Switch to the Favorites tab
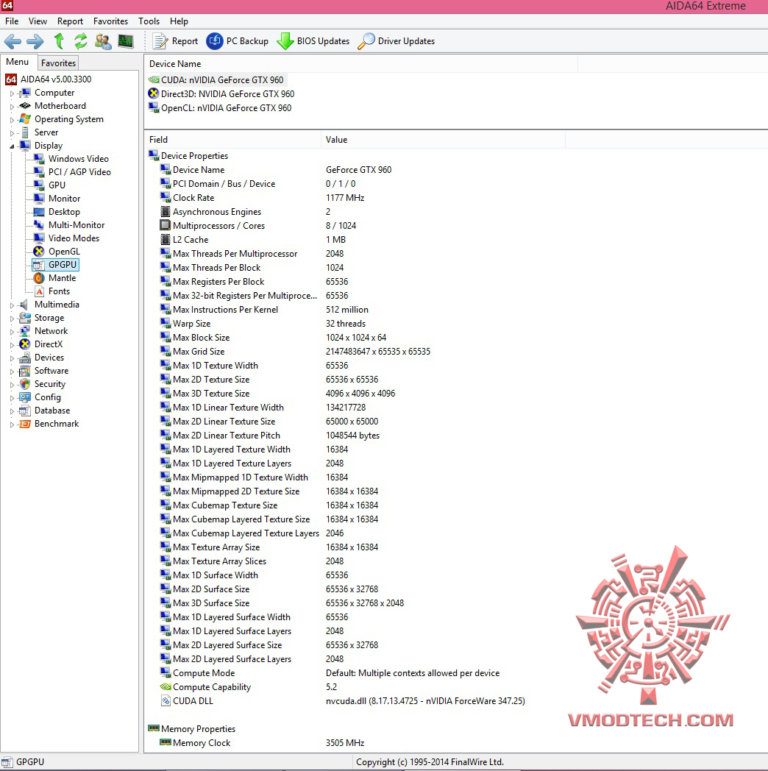The width and height of the screenshot is (768, 771). pos(59,63)
